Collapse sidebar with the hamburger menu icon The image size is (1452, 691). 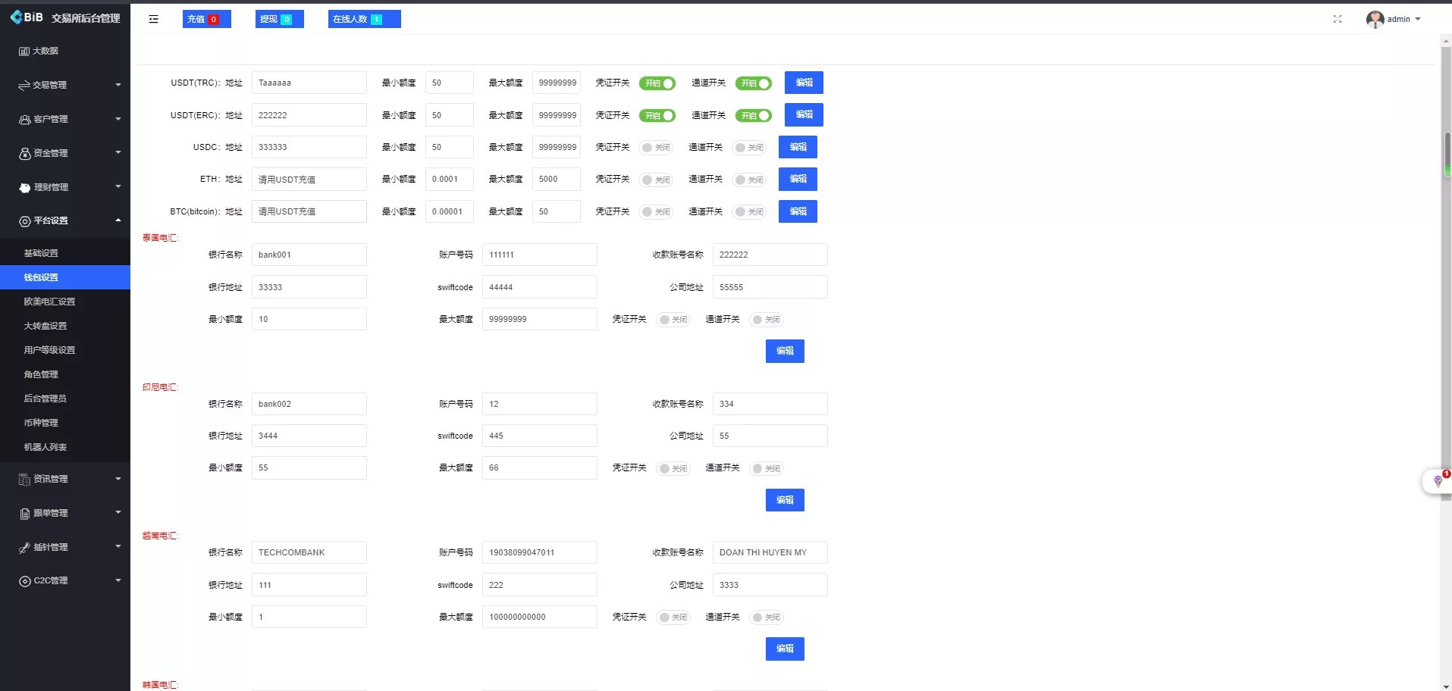[154, 19]
